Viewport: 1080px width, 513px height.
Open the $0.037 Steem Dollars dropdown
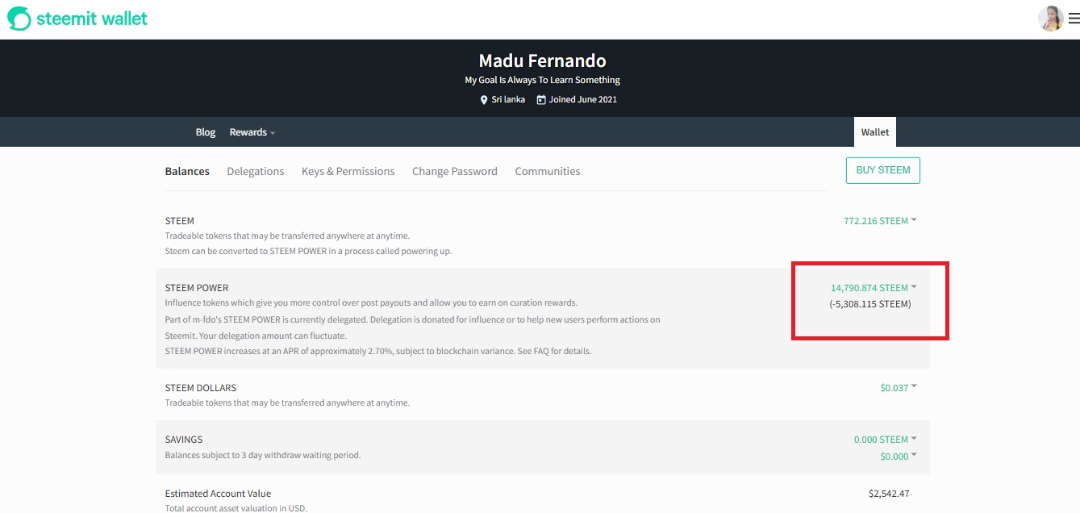pyautogui.click(x=899, y=388)
